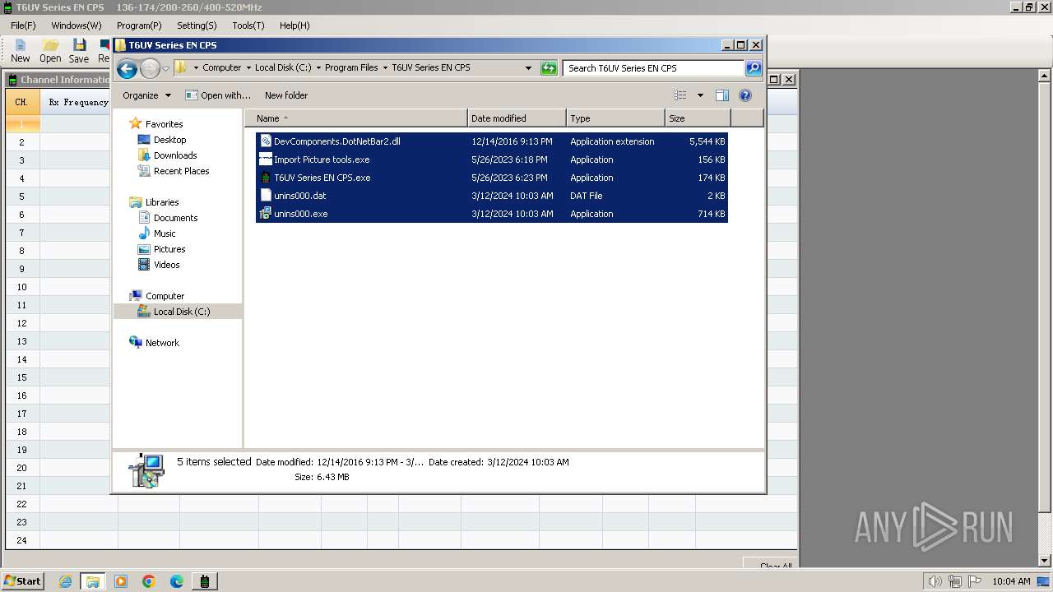Open the File(F) menu
Image resolution: width=1053 pixels, height=592 pixels.
pos(23,25)
